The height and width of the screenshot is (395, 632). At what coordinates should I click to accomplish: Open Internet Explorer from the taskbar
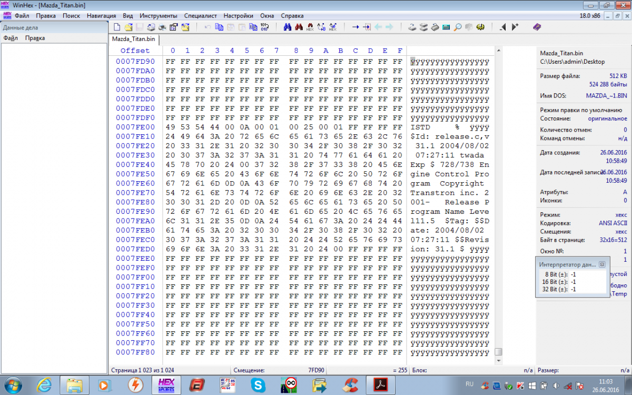[43, 385]
